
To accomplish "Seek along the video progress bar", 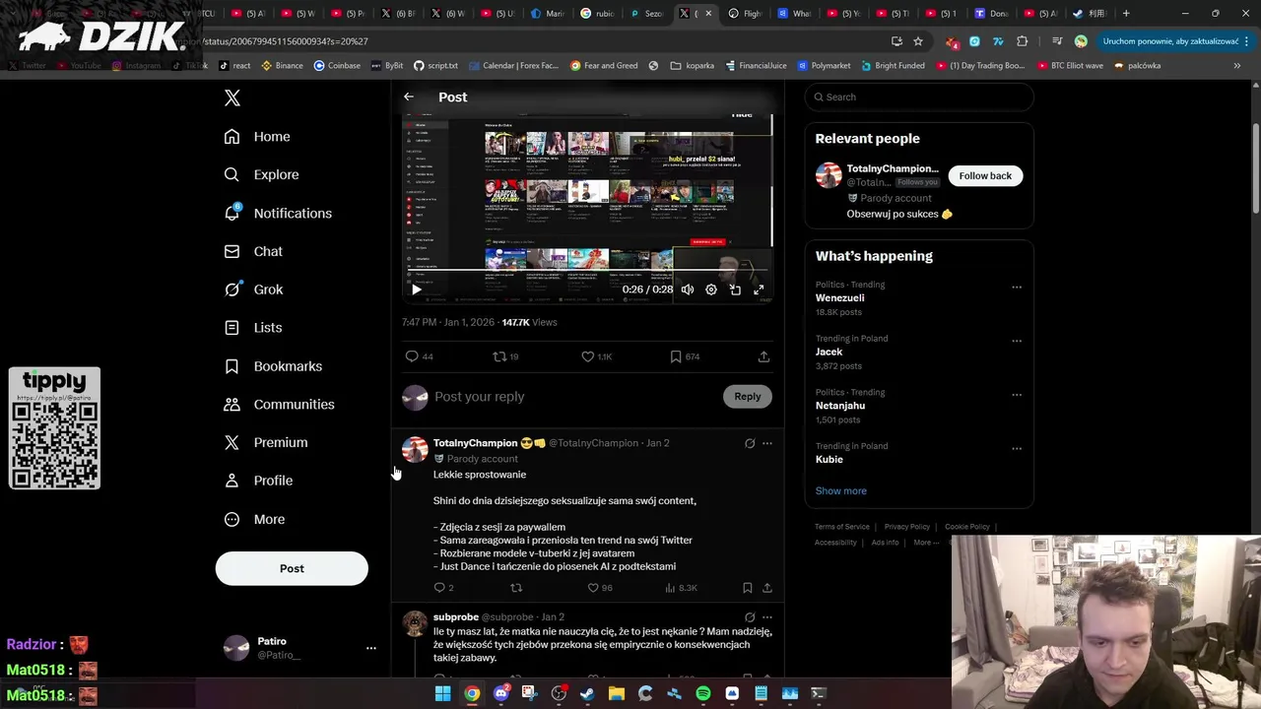I will pos(588,269).
